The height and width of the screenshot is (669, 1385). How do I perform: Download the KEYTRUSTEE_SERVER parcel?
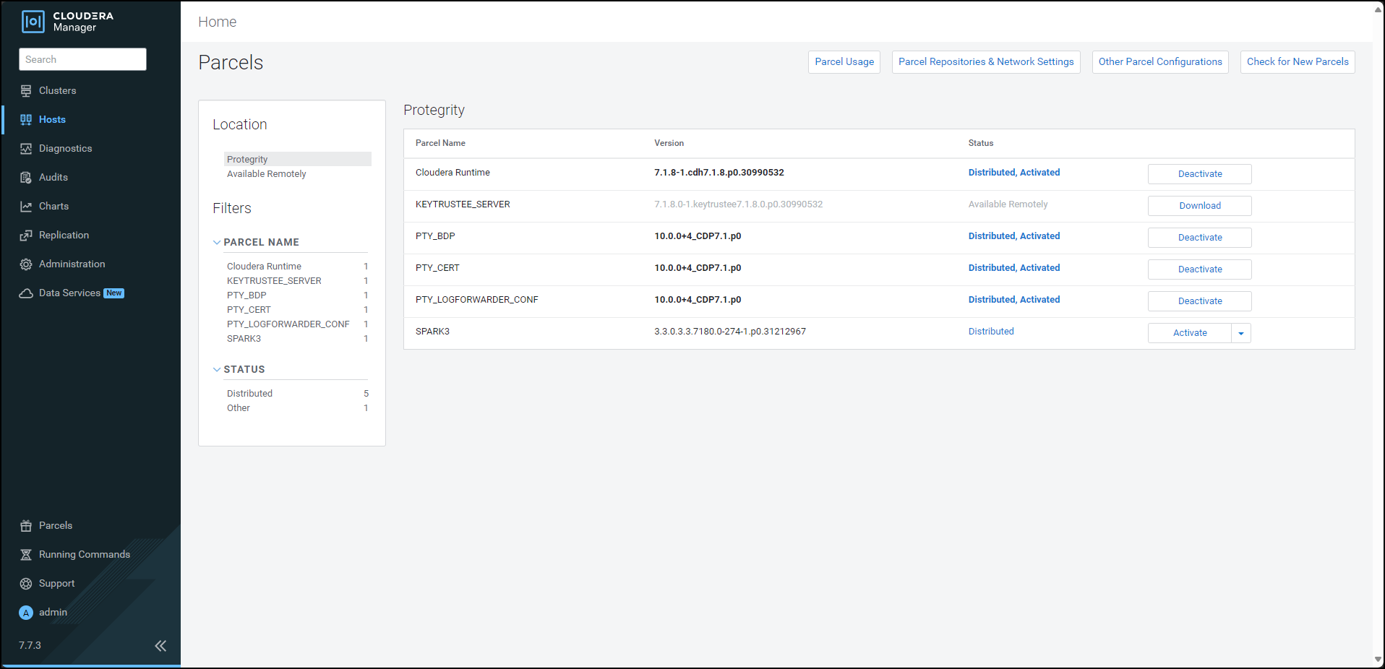click(x=1199, y=206)
